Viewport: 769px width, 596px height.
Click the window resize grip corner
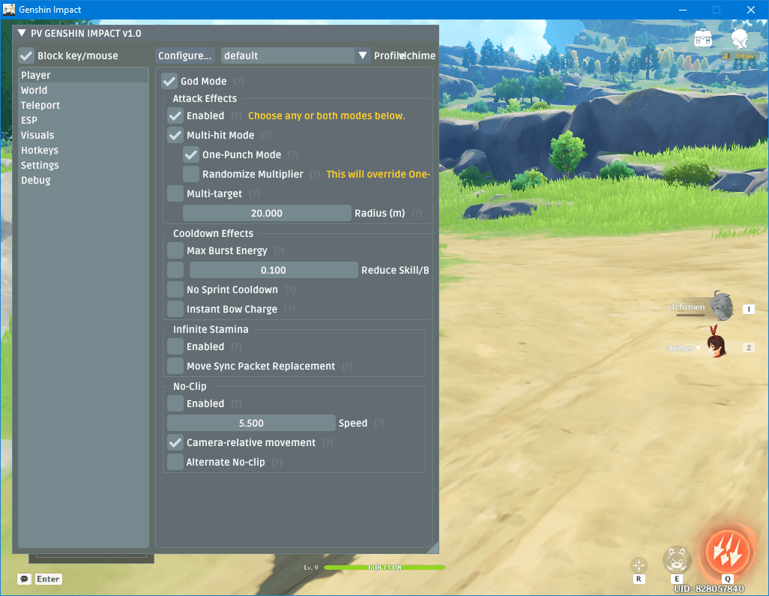point(433,549)
